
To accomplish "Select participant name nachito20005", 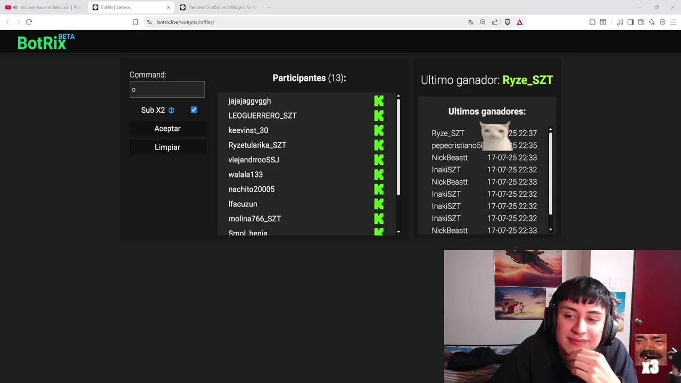I will pos(252,189).
